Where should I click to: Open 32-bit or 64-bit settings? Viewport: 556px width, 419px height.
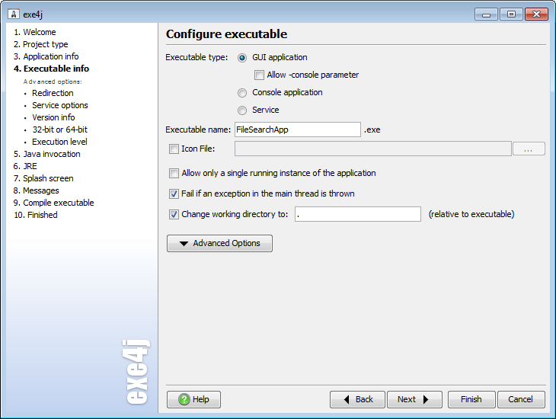point(59,130)
